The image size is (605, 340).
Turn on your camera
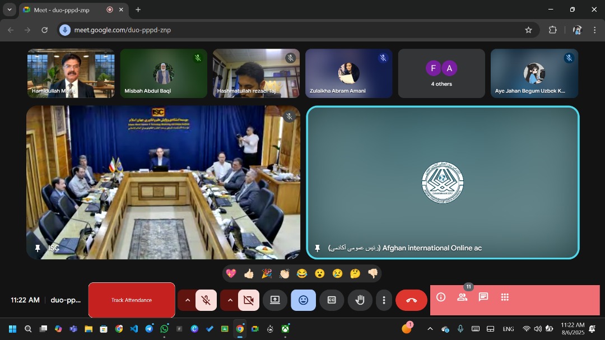click(x=248, y=300)
